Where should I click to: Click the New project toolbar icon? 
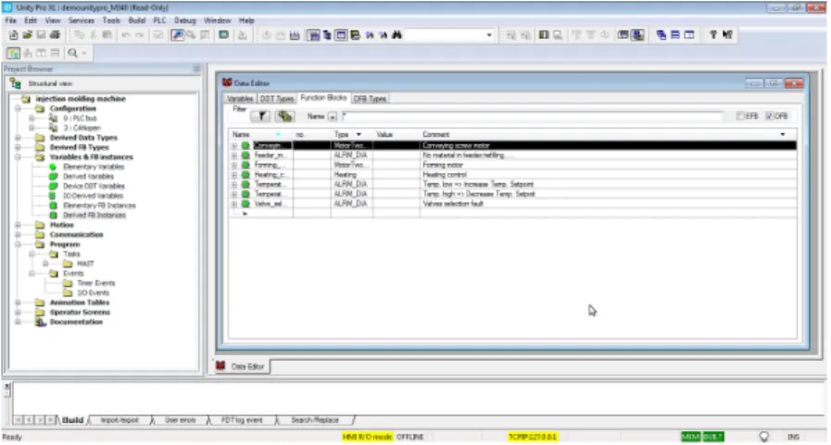13,35
